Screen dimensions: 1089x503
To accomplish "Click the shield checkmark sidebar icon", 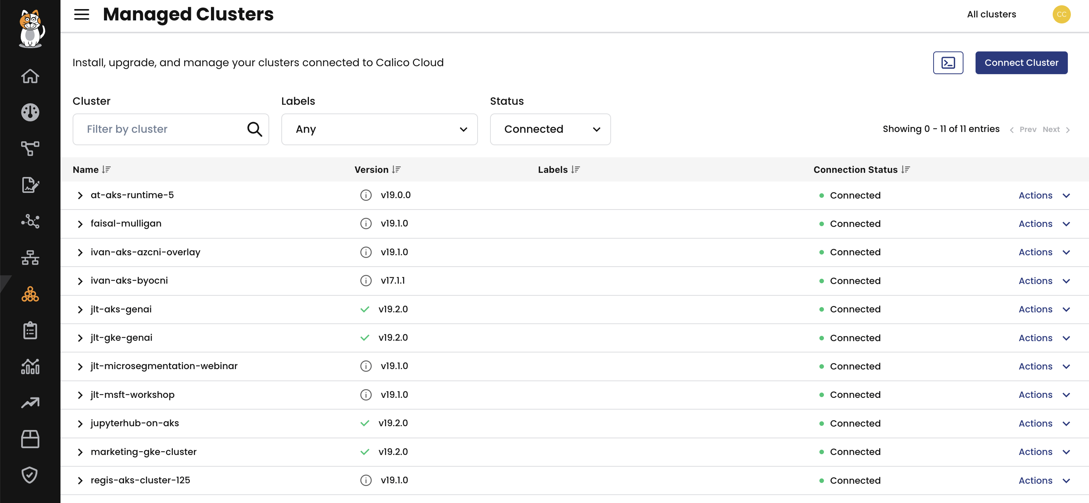I will [30, 475].
